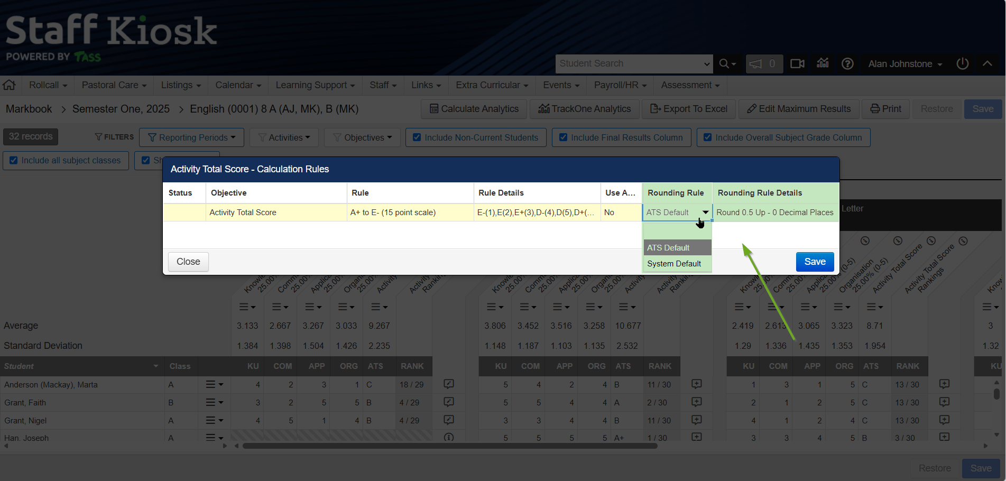Screen dimensions: 1006x481
Task: Open column menu above first KU average 3.133
Action: point(247,307)
